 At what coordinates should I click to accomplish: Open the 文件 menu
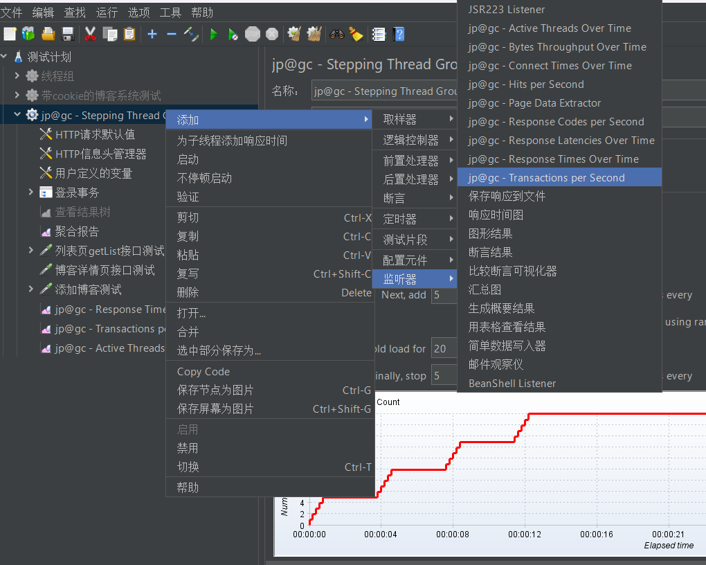point(11,12)
